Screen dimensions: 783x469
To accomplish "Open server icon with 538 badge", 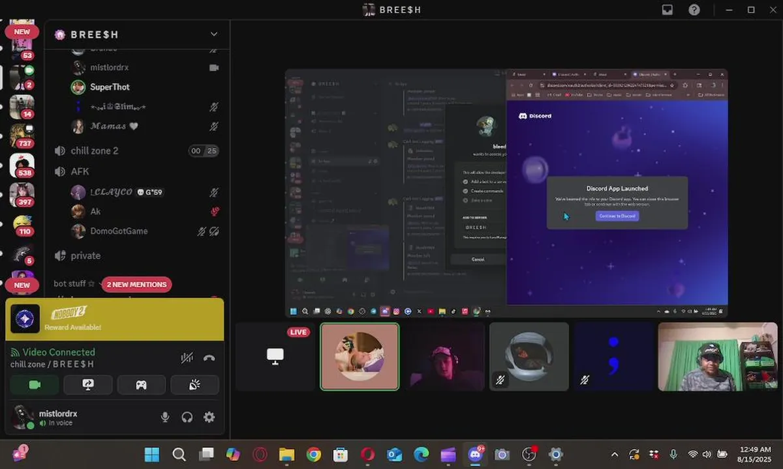I will click(x=22, y=165).
